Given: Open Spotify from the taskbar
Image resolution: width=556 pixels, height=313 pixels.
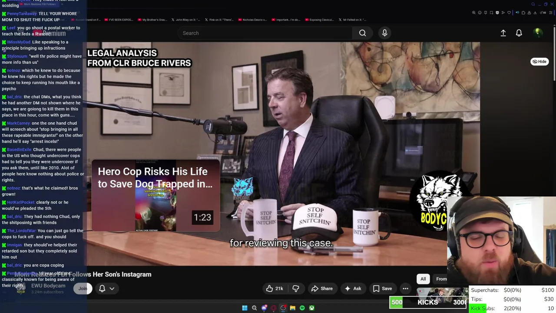Looking at the screenshot, I should [302, 308].
